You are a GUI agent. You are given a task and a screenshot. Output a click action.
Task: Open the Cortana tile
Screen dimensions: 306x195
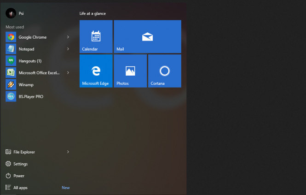click(164, 71)
